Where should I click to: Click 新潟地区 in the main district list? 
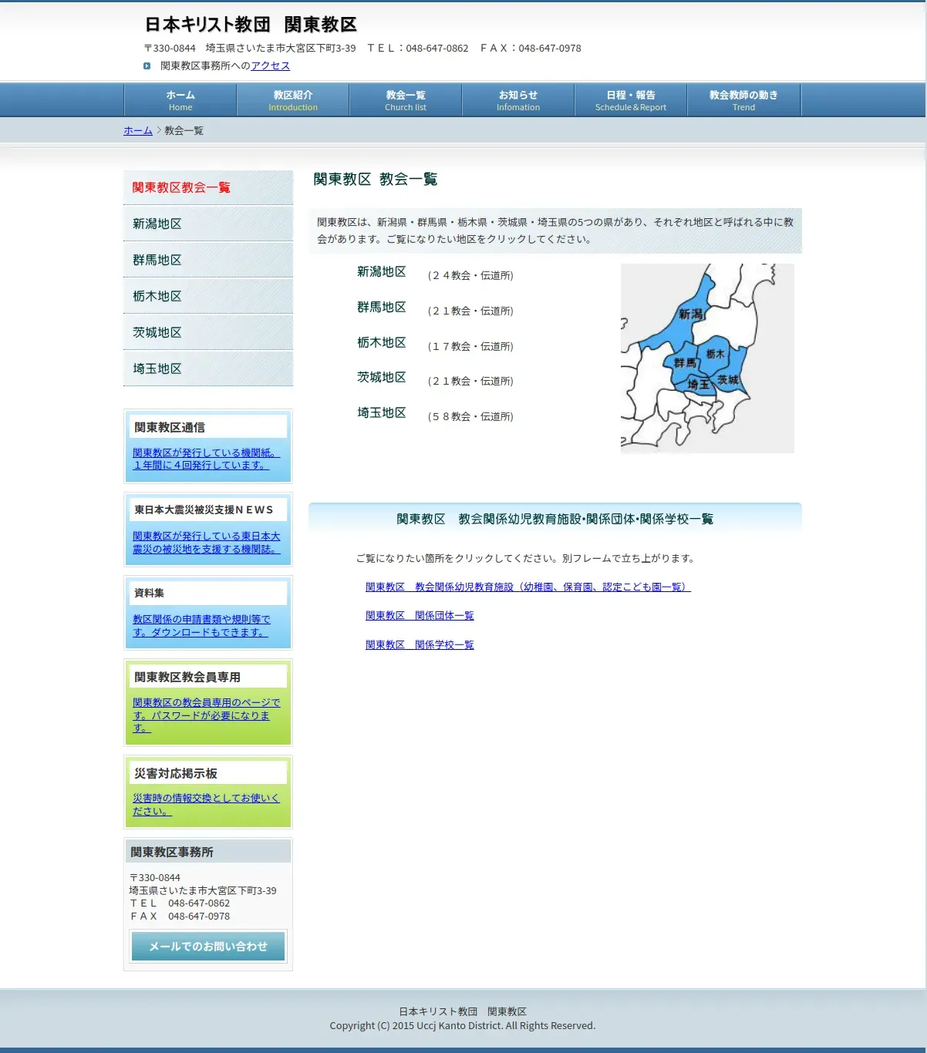tap(381, 272)
